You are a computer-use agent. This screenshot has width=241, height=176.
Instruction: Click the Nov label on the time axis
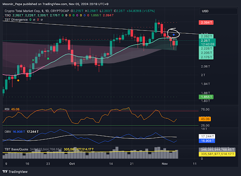(x=165, y=164)
